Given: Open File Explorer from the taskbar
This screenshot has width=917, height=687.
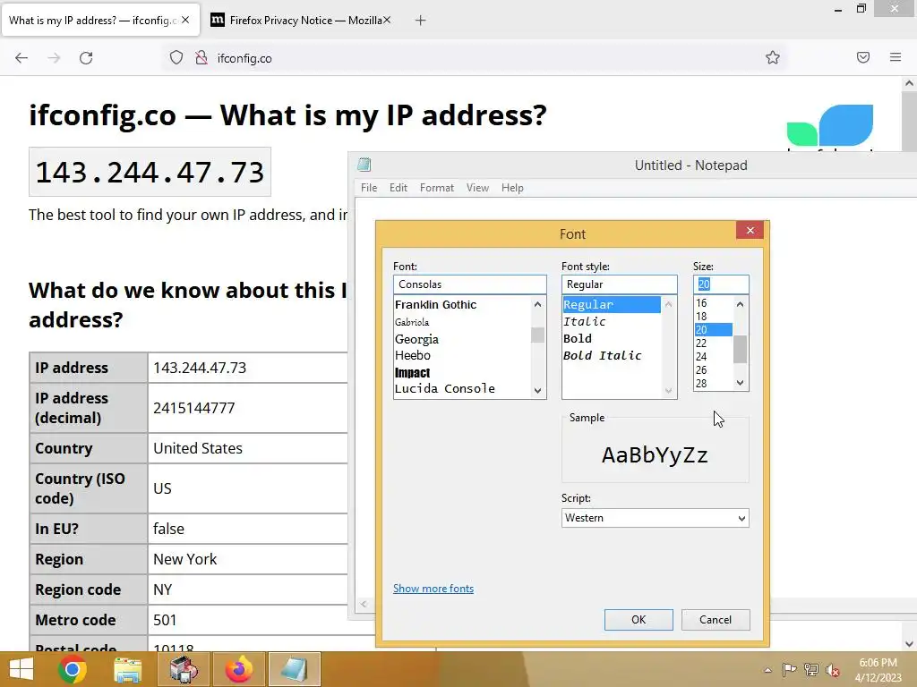Looking at the screenshot, I should (127, 669).
